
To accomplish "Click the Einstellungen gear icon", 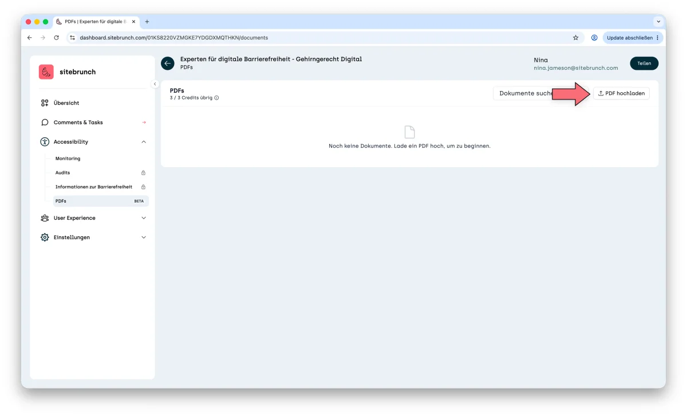I will [45, 237].
